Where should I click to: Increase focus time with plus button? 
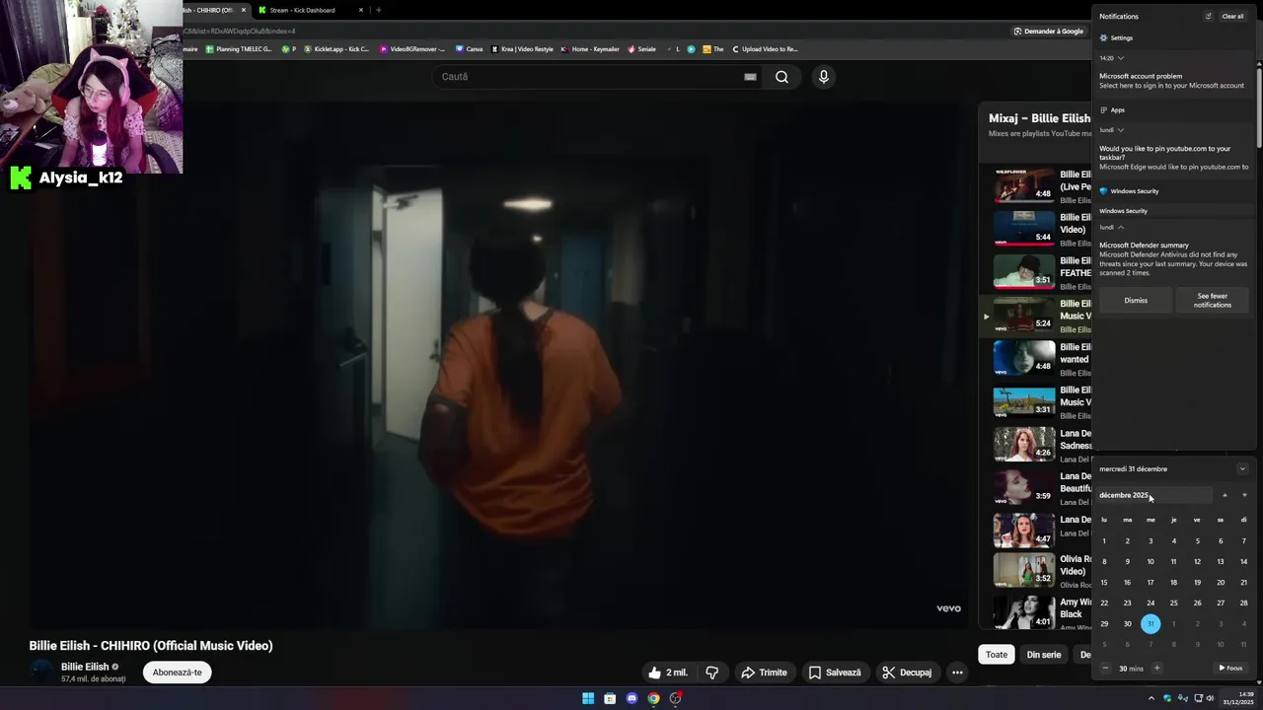pos(1156,668)
